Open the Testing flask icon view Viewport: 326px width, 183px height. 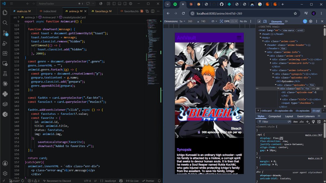click(5, 74)
